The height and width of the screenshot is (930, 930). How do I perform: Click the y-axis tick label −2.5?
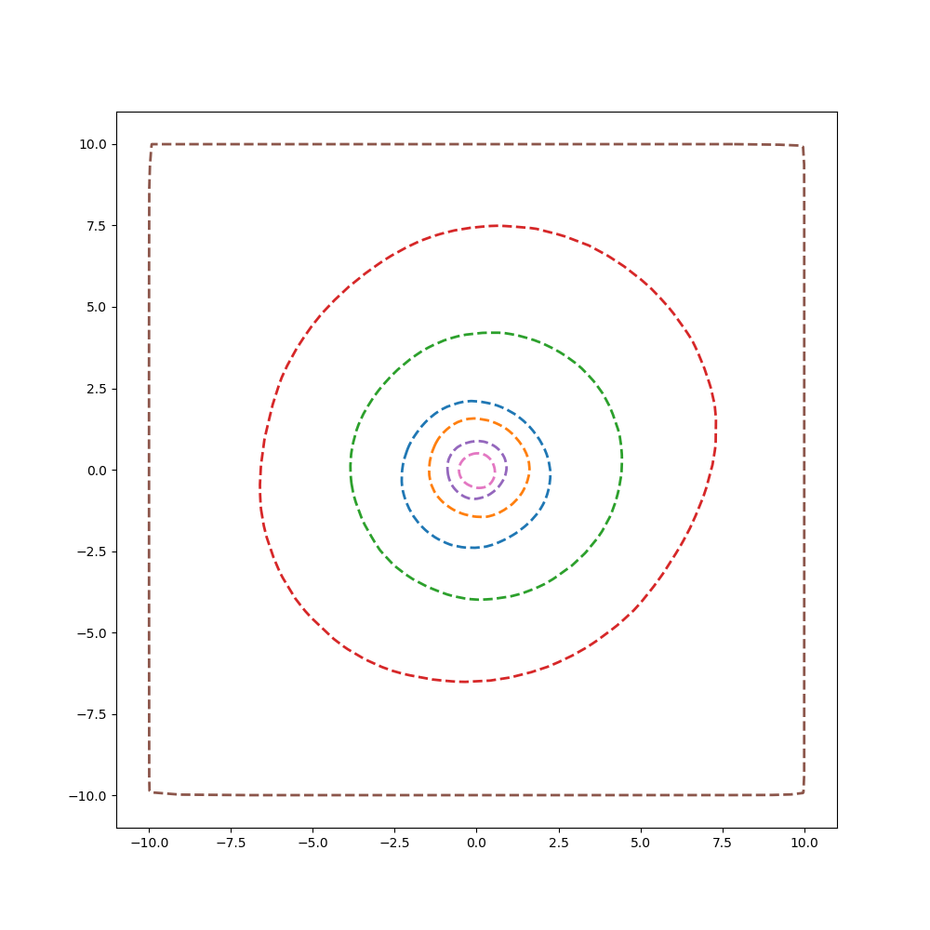[x=92, y=551]
